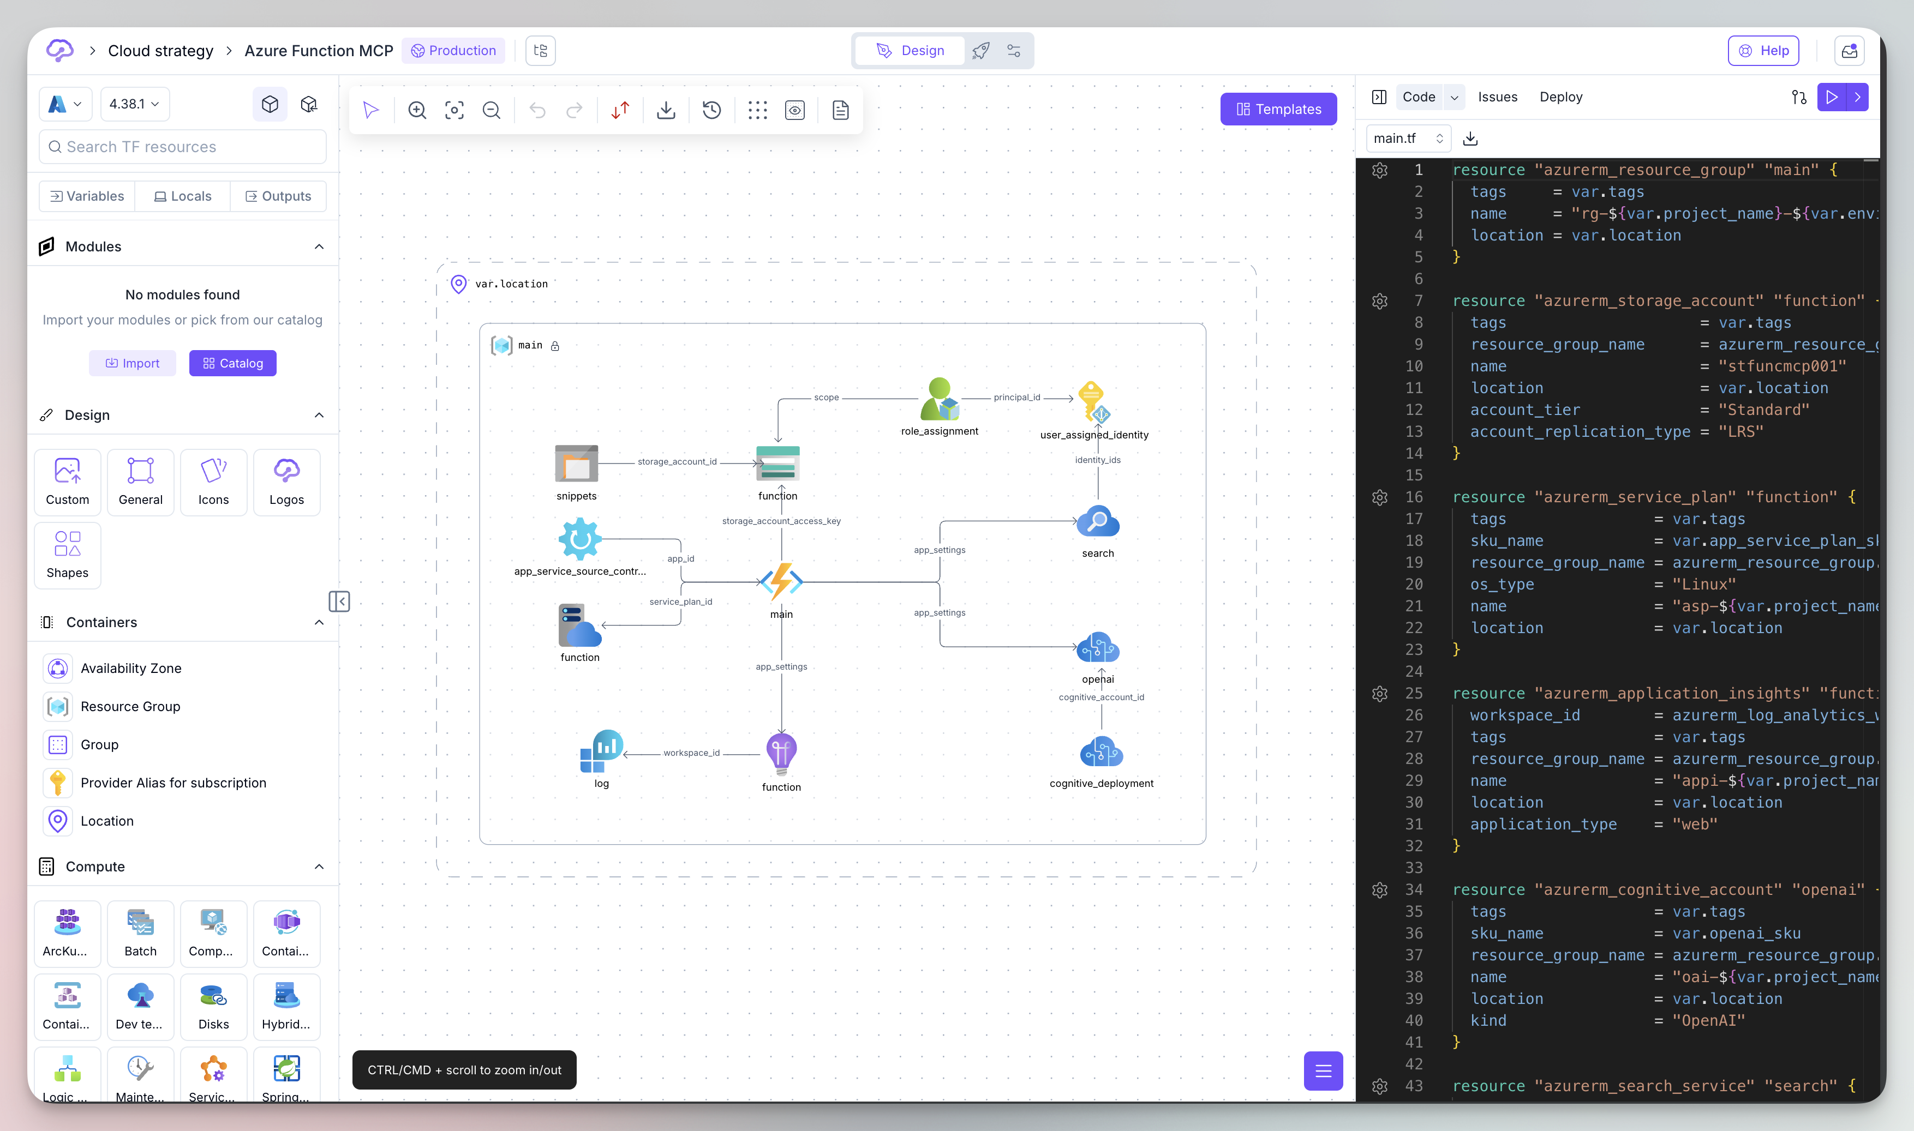The height and width of the screenshot is (1131, 1914).
Task: Undo the last diagram change
Action: (x=537, y=110)
